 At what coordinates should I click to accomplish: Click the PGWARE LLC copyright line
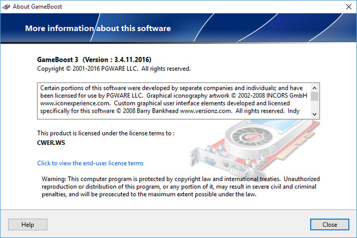pos(114,69)
